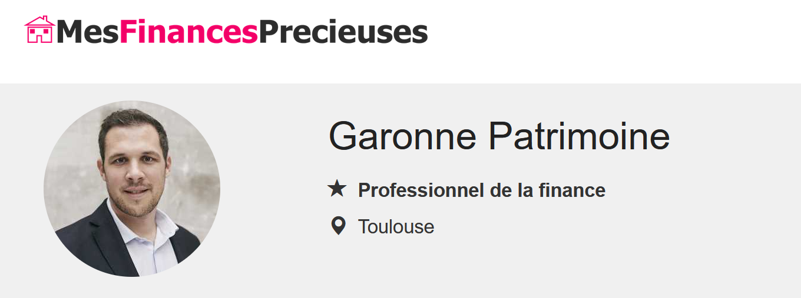The width and height of the screenshot is (801, 298).
Task: Click the capital T of Toulouse
Action: coord(363,226)
